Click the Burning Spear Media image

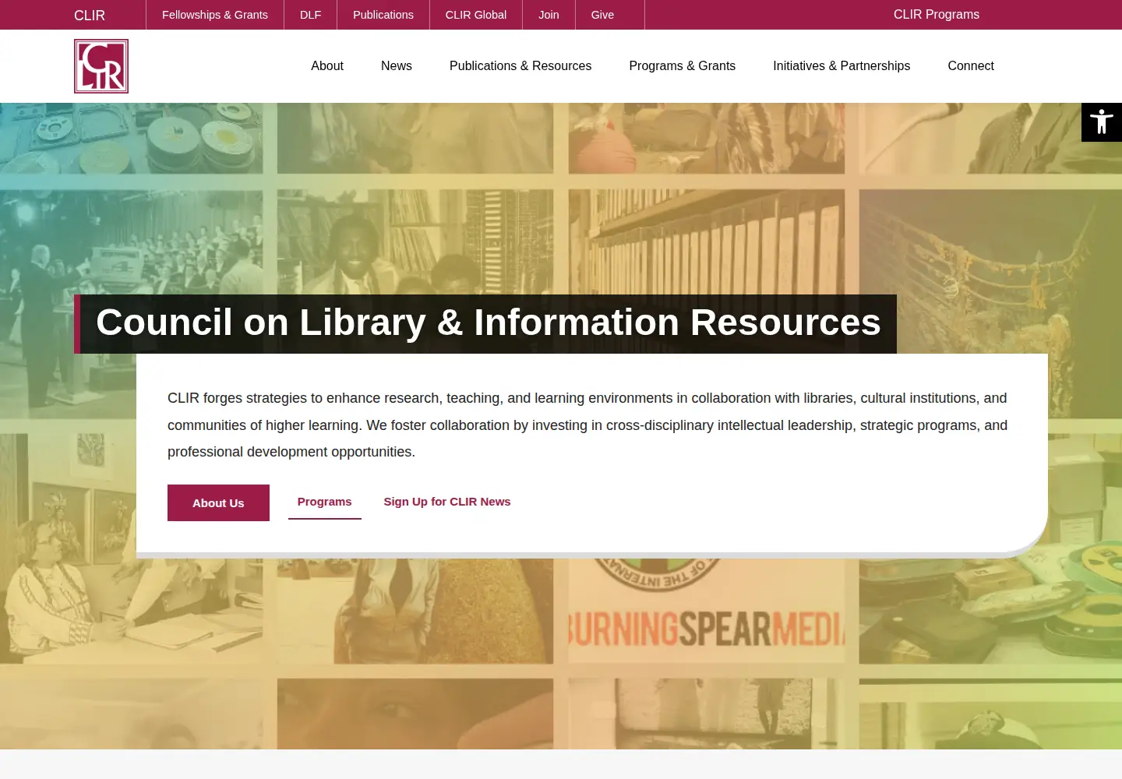pos(707,611)
